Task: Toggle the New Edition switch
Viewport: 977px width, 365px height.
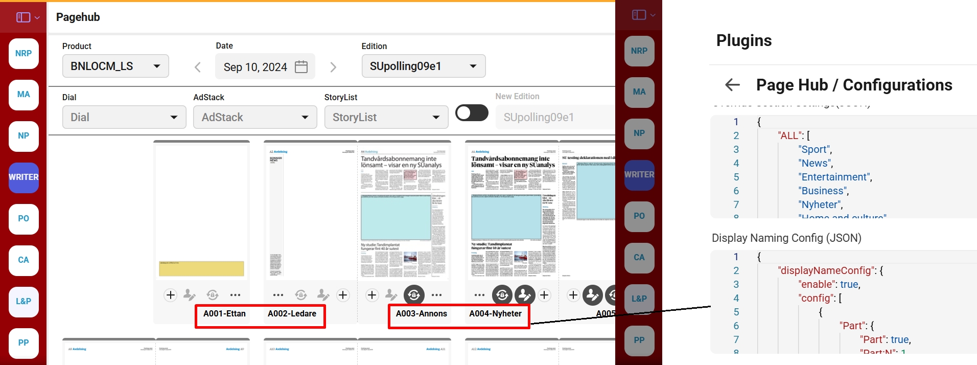Action: (472, 113)
